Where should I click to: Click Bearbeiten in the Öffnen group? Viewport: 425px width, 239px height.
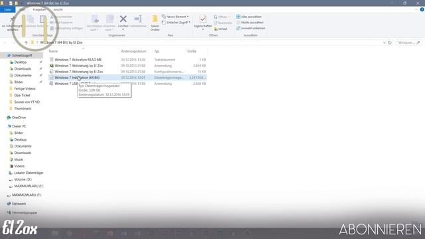point(223,23)
